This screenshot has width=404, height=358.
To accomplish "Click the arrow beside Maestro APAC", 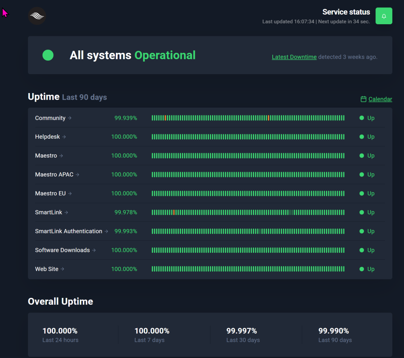I will tap(77, 175).
